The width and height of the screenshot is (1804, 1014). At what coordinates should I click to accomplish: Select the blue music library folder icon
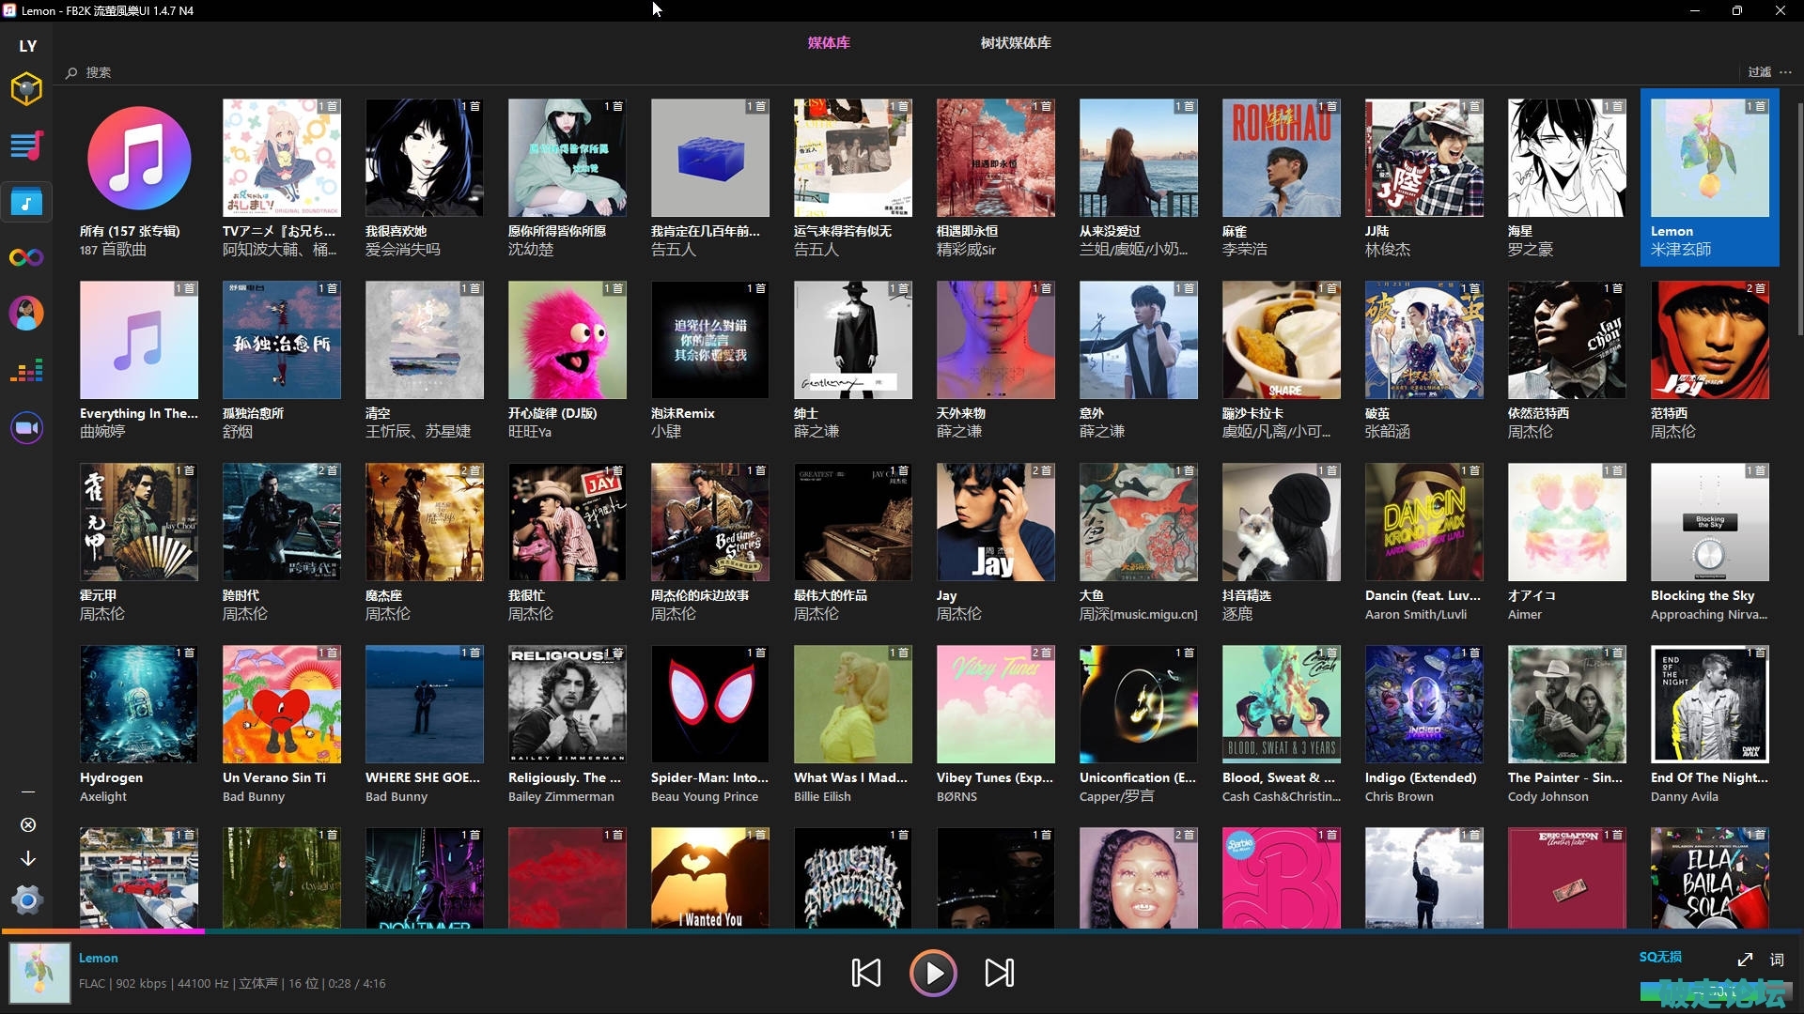pyautogui.click(x=26, y=202)
